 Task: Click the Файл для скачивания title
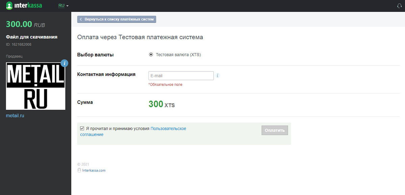(x=32, y=37)
